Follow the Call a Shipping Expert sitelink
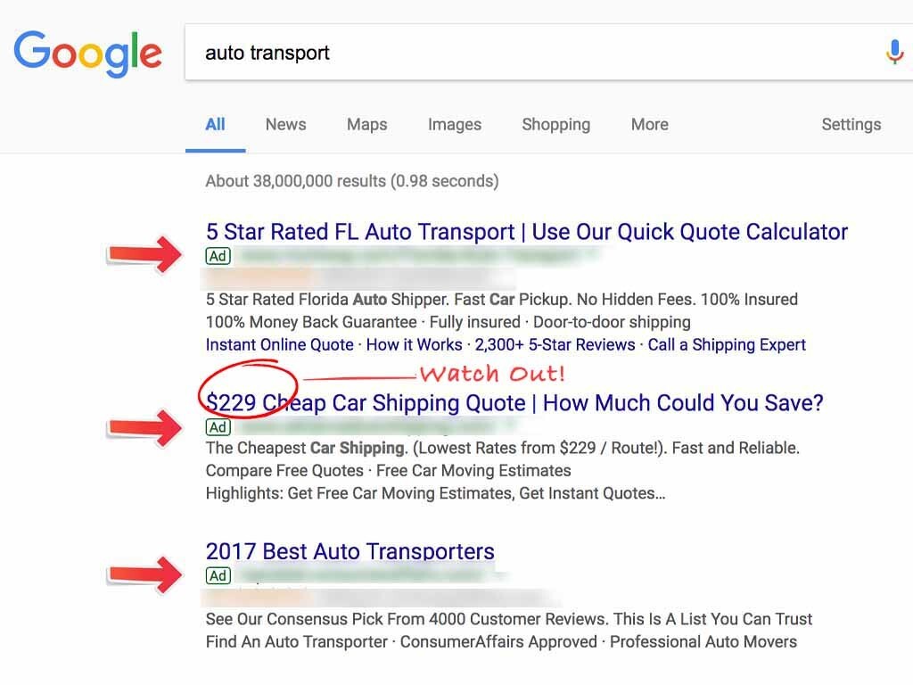Image resolution: width=913 pixels, height=685 pixels. (x=727, y=345)
